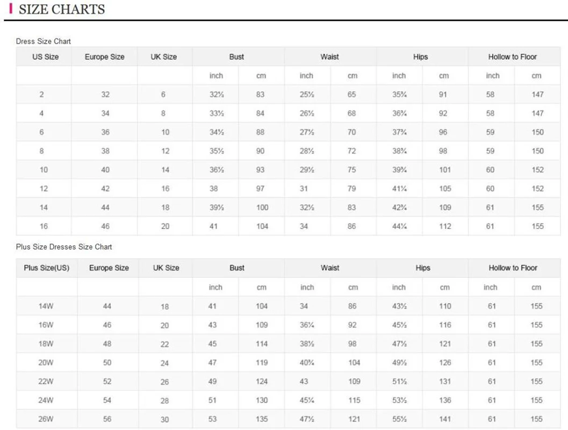Click Europe size 38 cell
The width and height of the screenshot is (568, 430).
tap(105, 151)
